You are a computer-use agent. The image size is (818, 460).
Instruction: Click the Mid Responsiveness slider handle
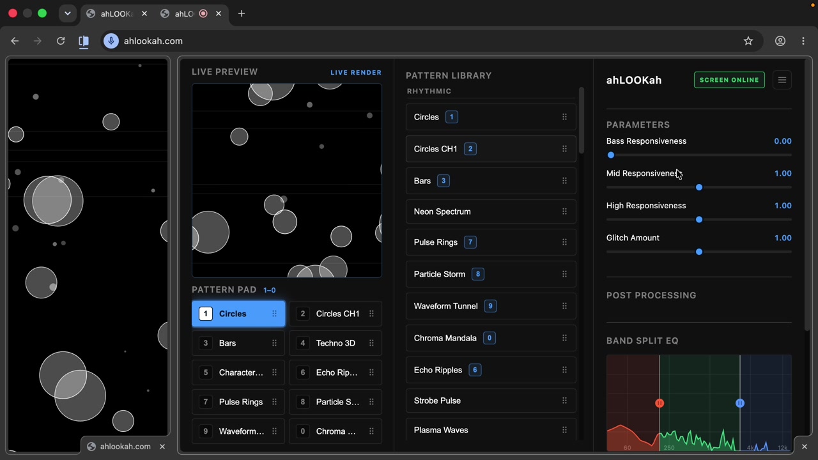(x=699, y=187)
